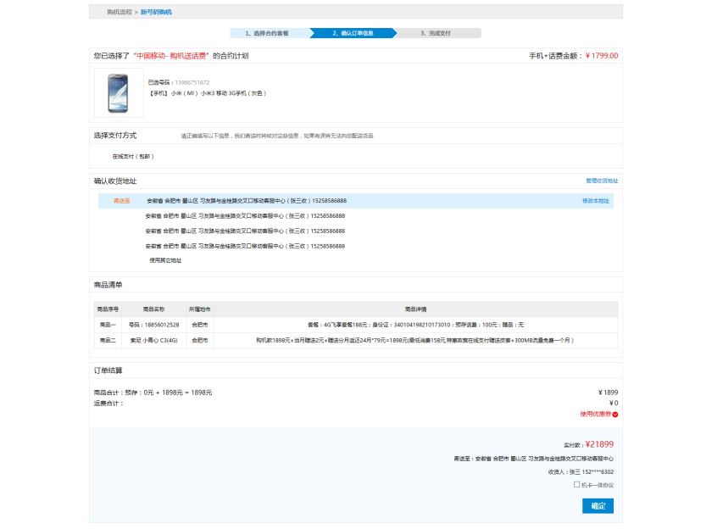
Task: Click the 索尼 小青心 C3(4G) cell
Action: coord(154,340)
